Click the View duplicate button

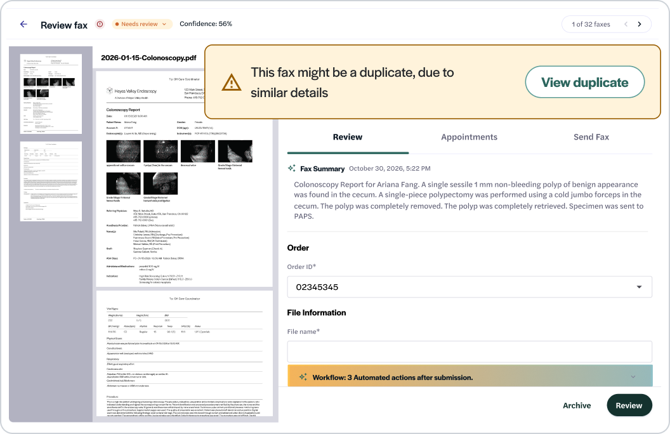(x=584, y=82)
